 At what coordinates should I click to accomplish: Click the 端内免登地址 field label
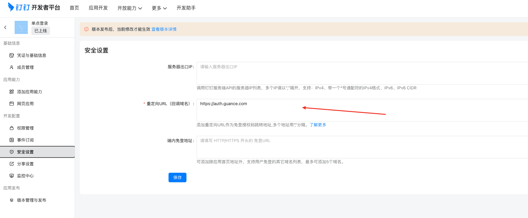pyautogui.click(x=181, y=141)
